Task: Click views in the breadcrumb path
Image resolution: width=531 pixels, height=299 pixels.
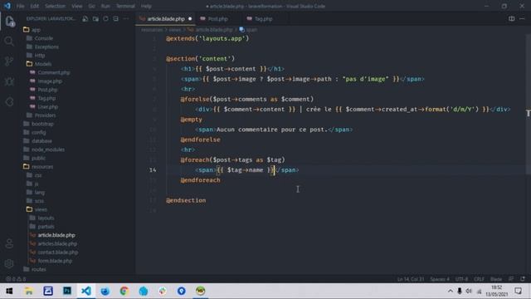Action: point(175,30)
